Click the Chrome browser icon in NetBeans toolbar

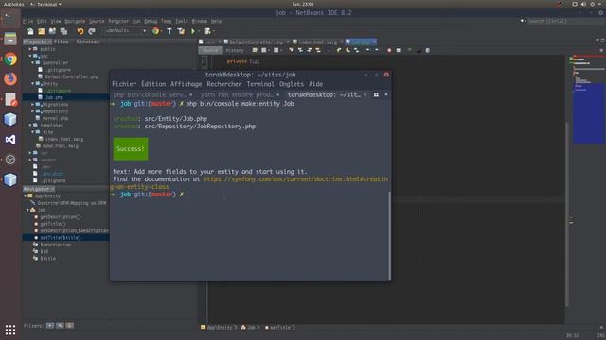pyautogui.click(x=155, y=31)
